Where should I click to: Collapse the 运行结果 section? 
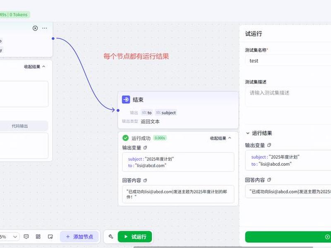click(248, 133)
